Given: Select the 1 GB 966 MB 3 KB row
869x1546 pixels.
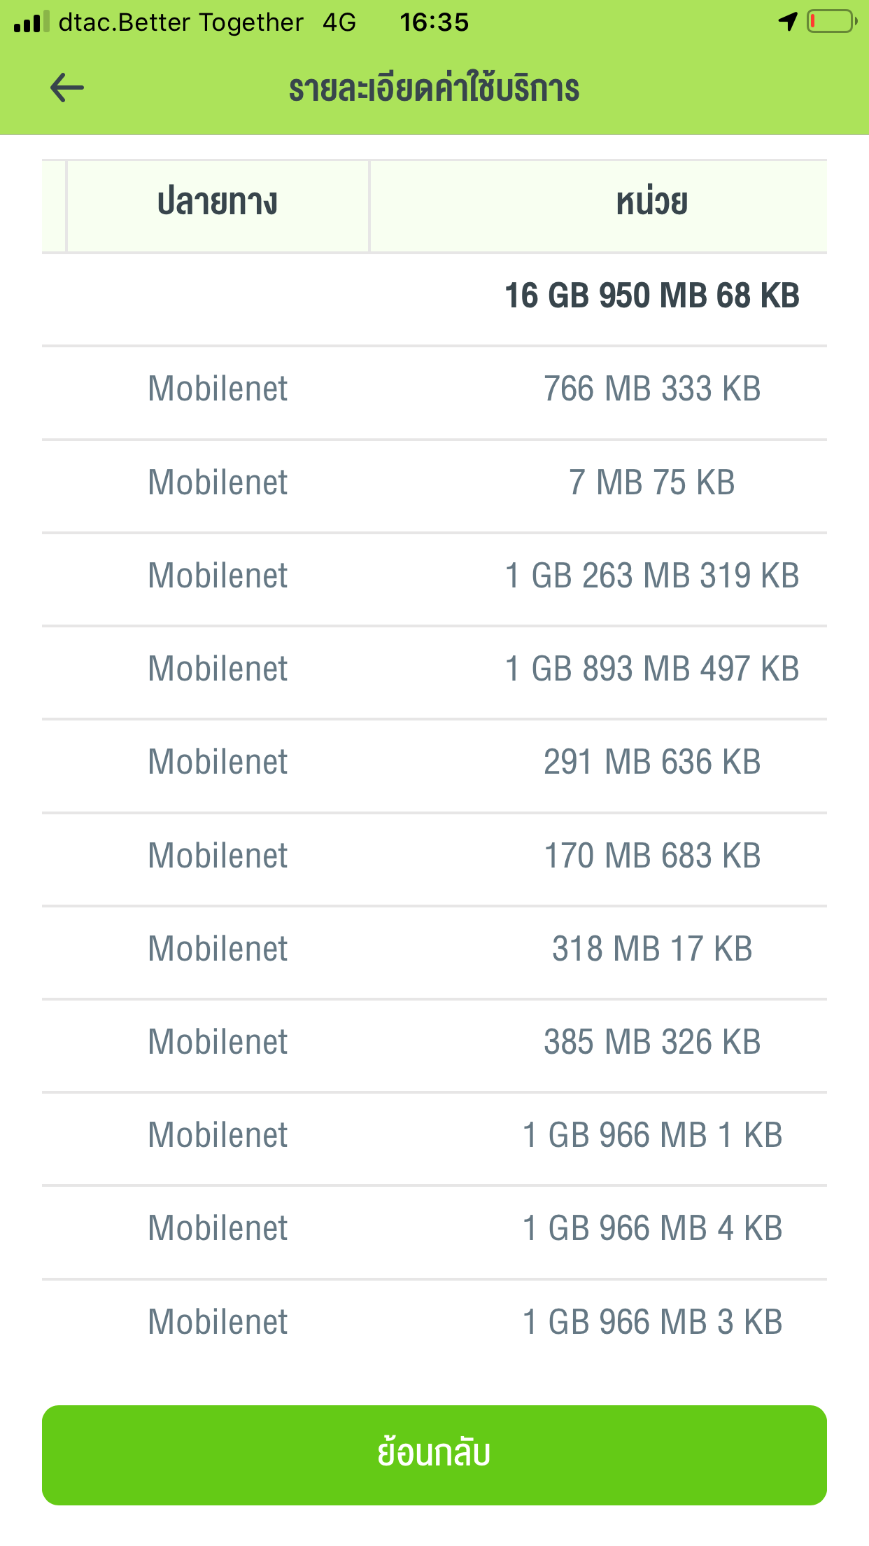Looking at the screenshot, I should pyautogui.click(x=434, y=1323).
